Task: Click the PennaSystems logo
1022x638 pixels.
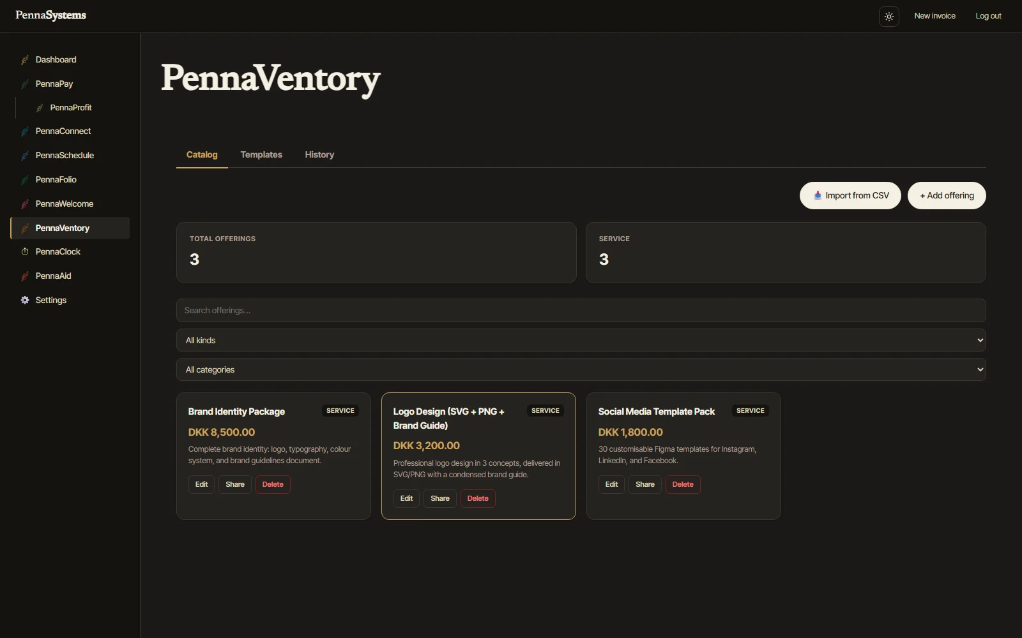Action: 50,15
